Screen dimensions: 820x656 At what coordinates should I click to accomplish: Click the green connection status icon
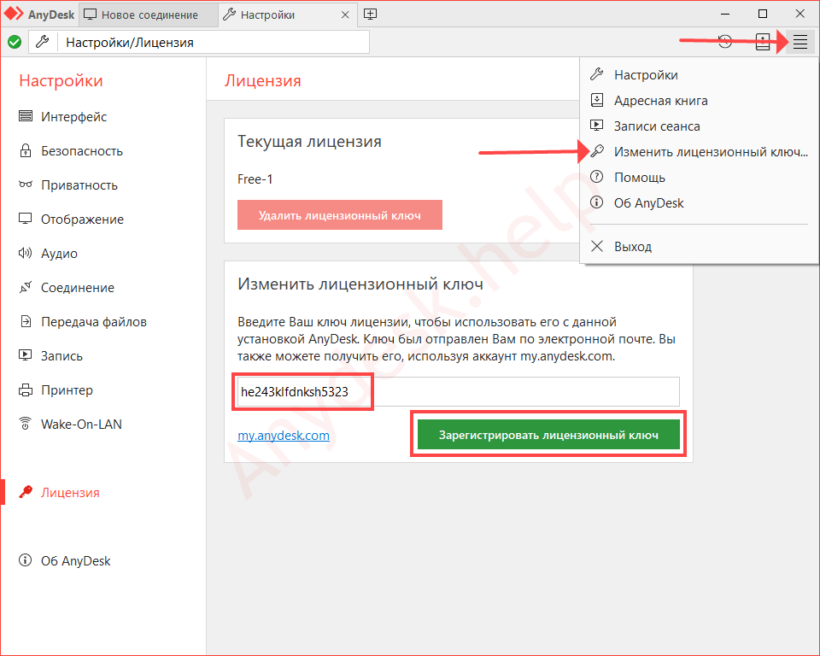click(15, 42)
